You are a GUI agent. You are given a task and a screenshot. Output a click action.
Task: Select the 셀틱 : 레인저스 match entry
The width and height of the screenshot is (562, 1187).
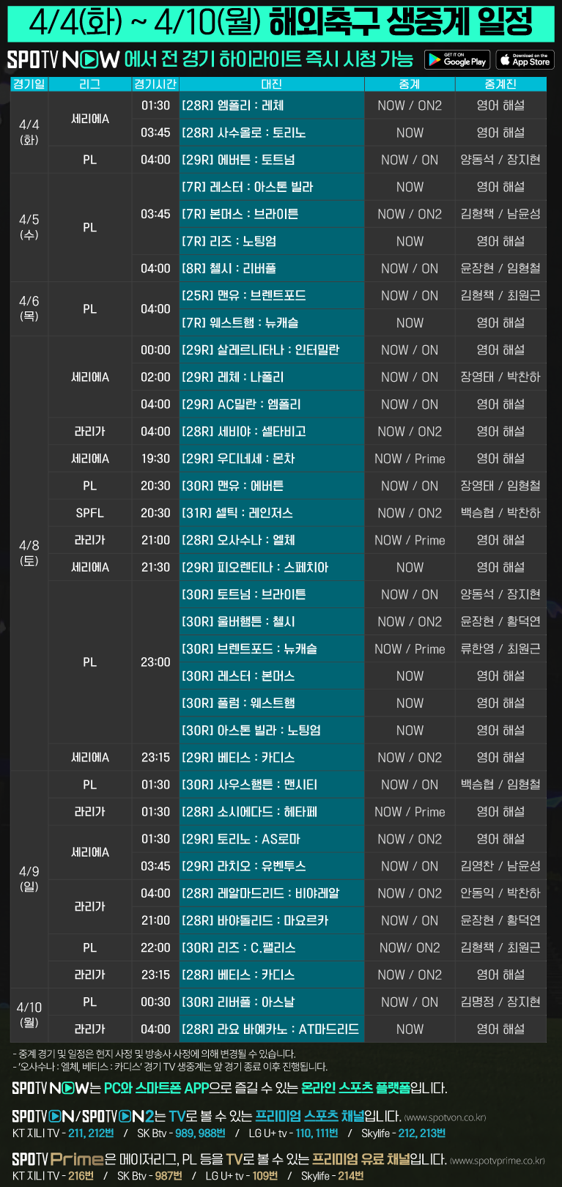271,513
